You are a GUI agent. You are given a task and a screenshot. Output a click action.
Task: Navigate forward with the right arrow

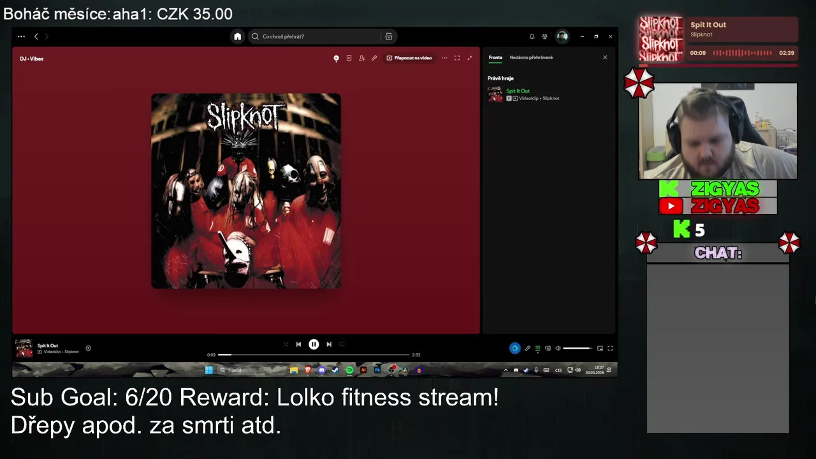coord(47,36)
